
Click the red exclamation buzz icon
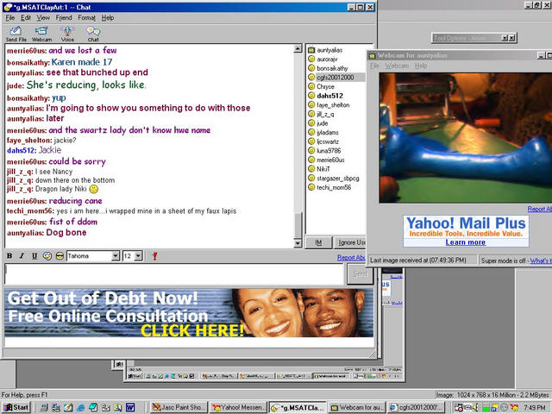pyautogui.click(x=154, y=256)
